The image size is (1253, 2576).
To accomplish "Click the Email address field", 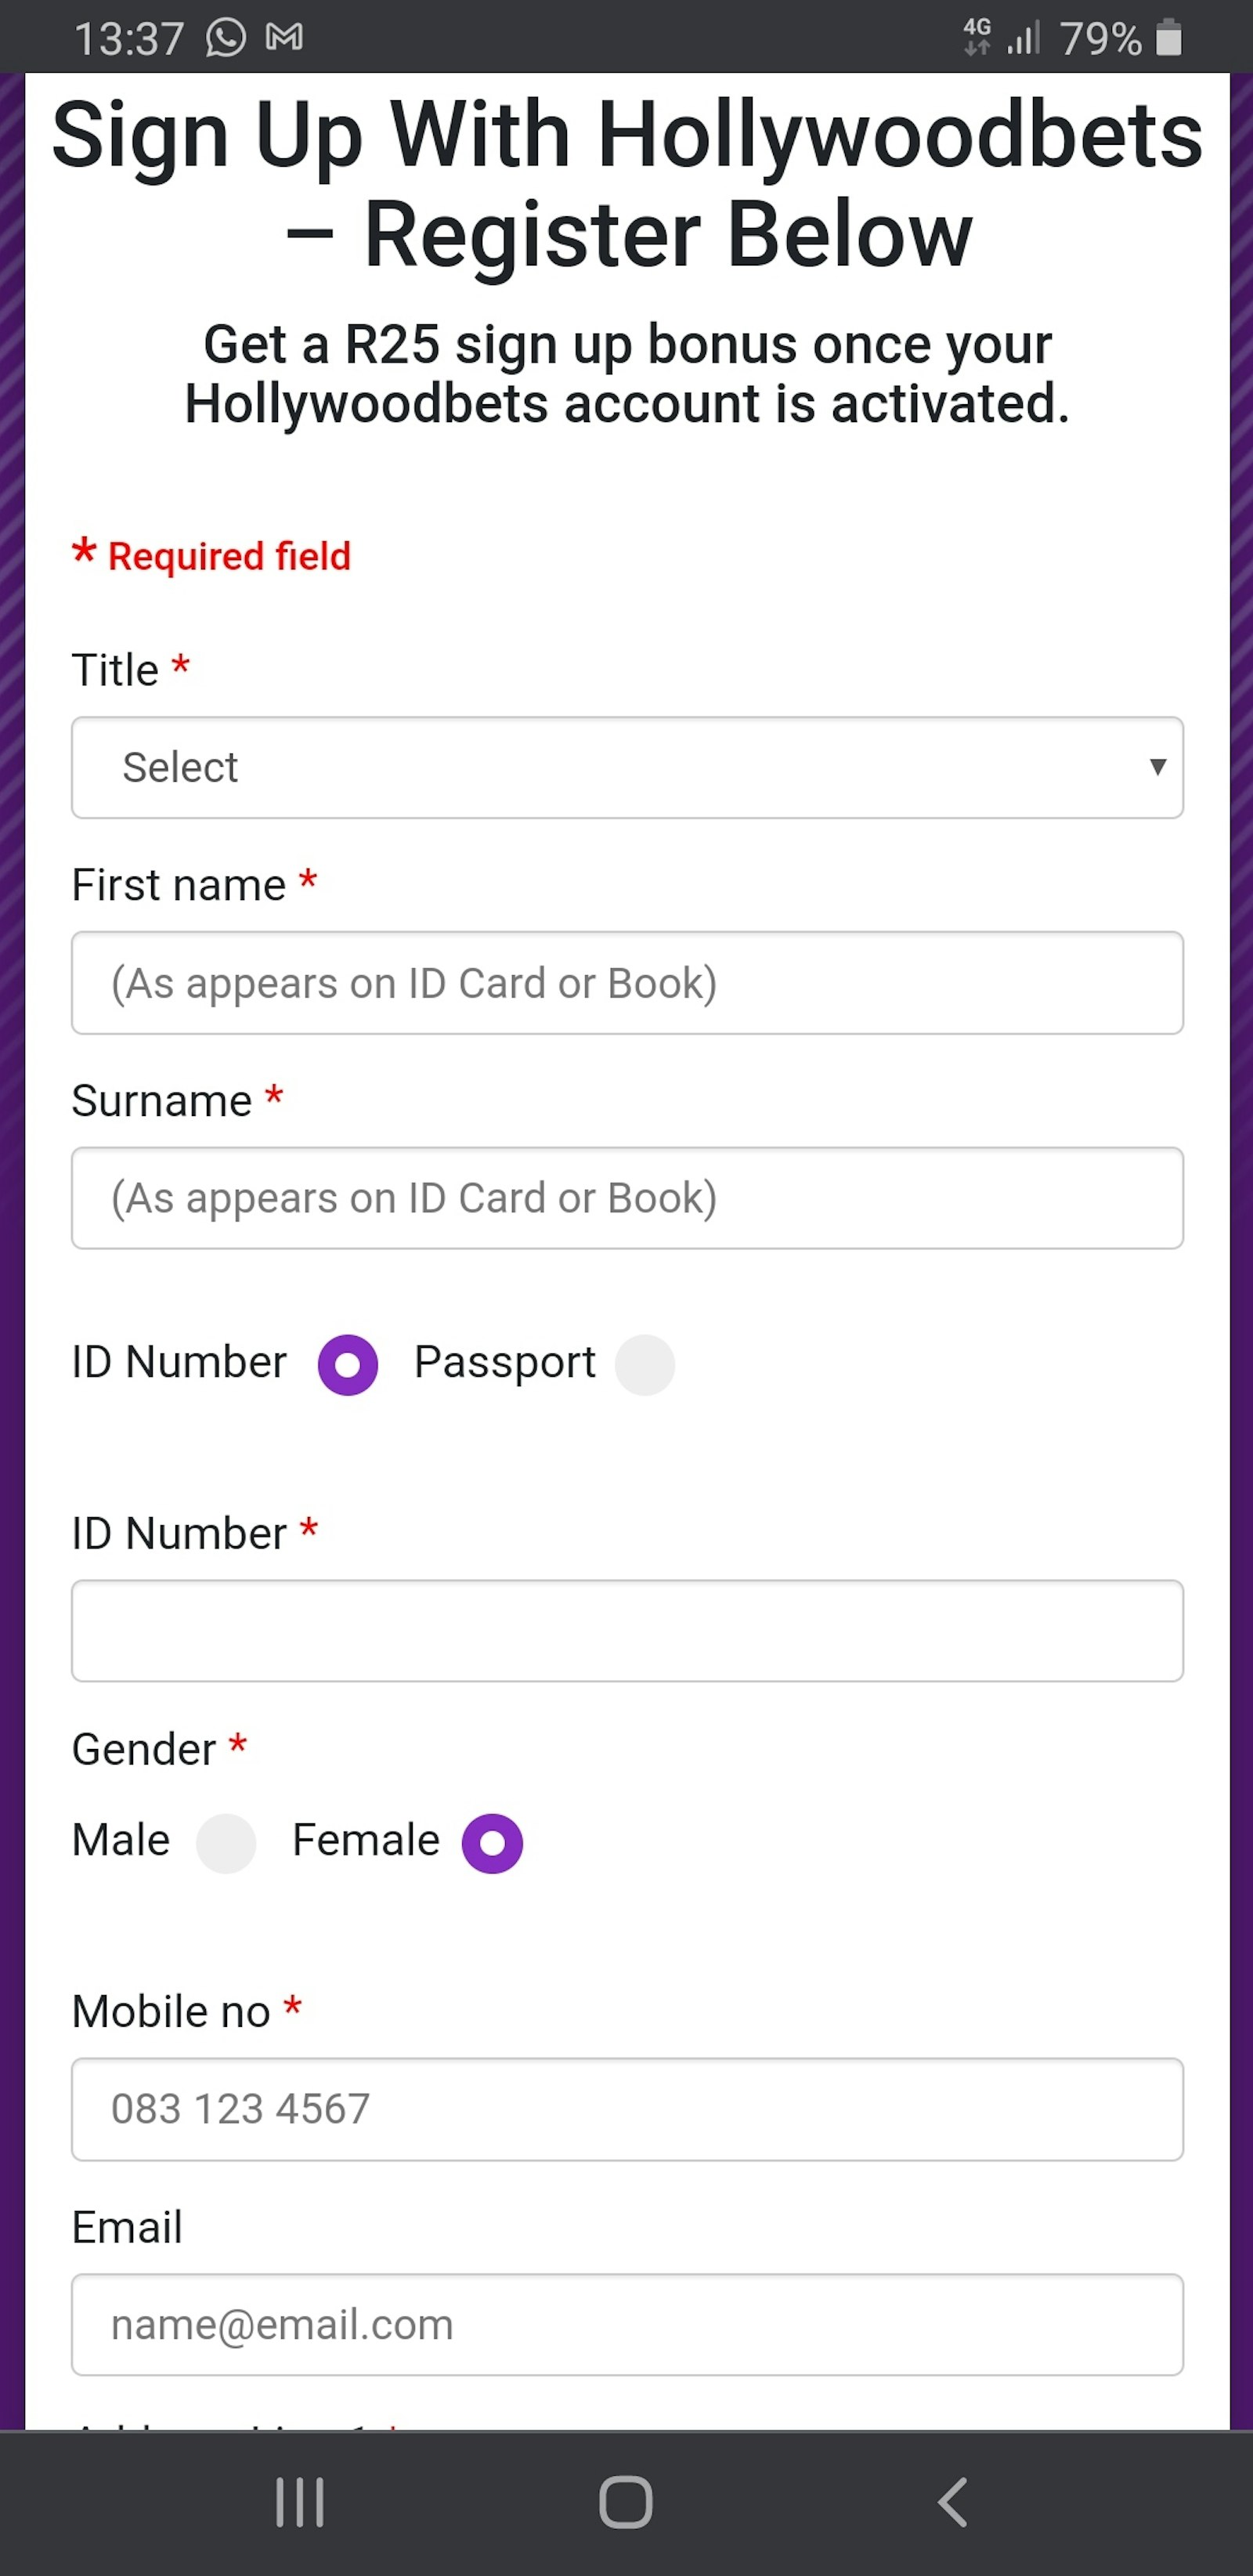I will tap(627, 2325).
